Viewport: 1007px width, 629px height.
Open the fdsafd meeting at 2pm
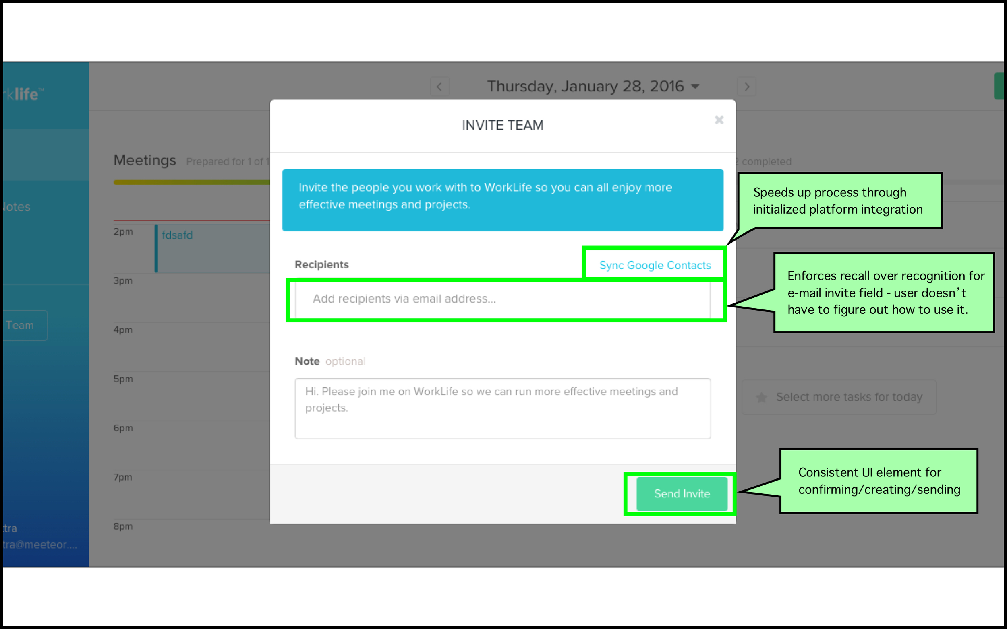212,248
